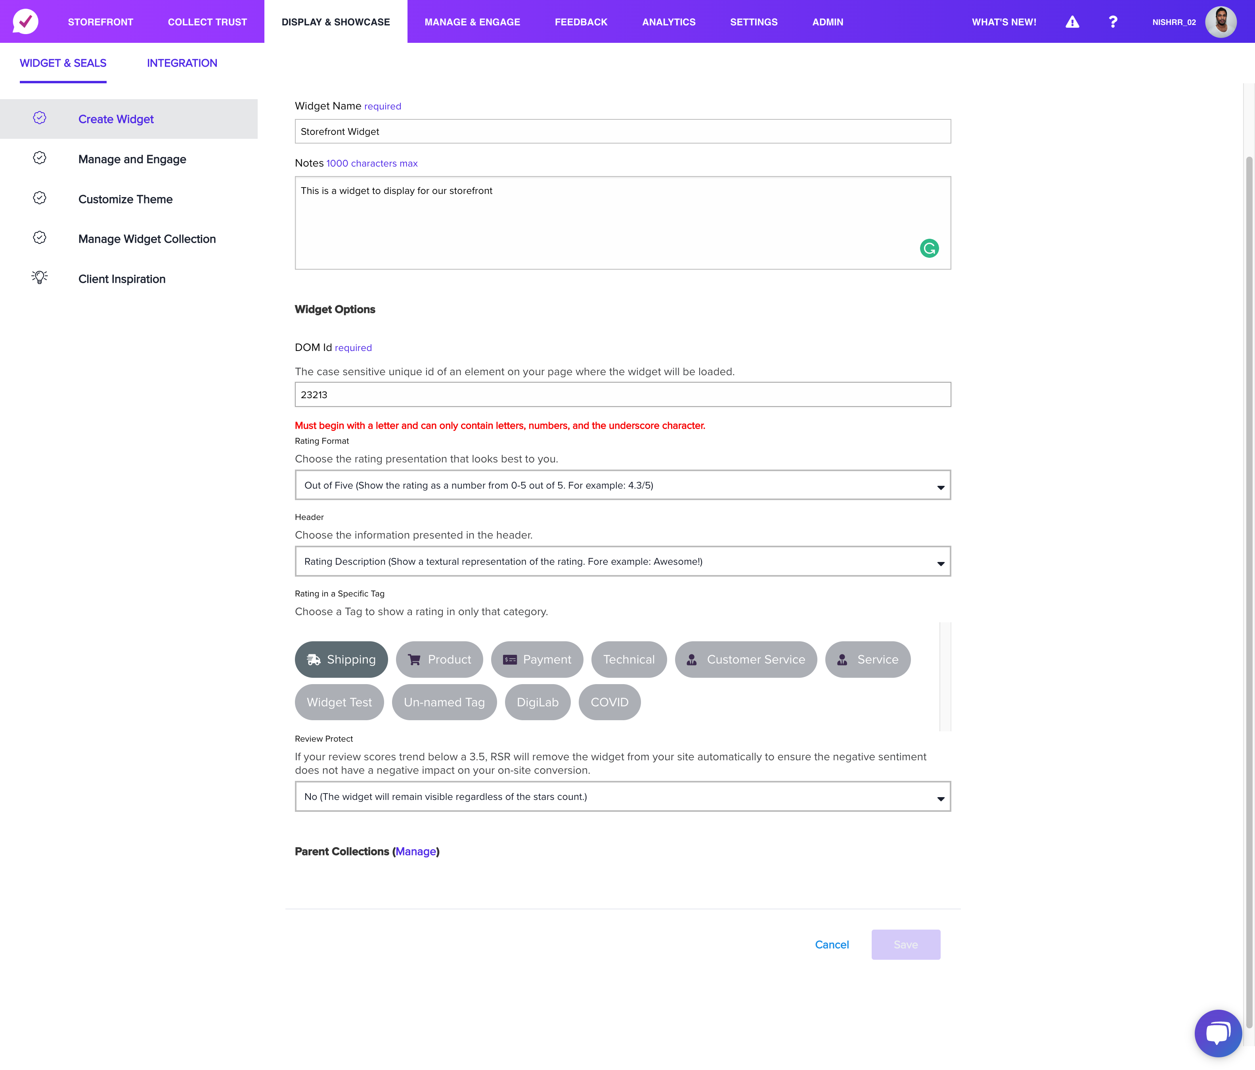This screenshot has height=1070, width=1255.
Task: Select Create Widget in sidebar
Action: click(x=128, y=119)
